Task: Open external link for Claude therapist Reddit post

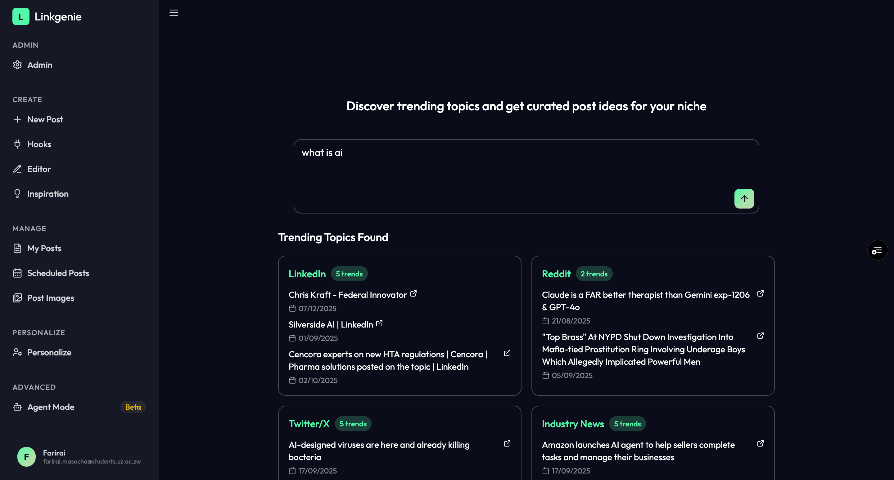Action: coord(760,294)
